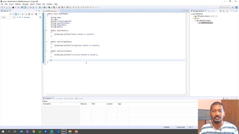239x134 pixels.
Task: Click the Location column header
Action: pyautogui.click(x=112, y=104)
